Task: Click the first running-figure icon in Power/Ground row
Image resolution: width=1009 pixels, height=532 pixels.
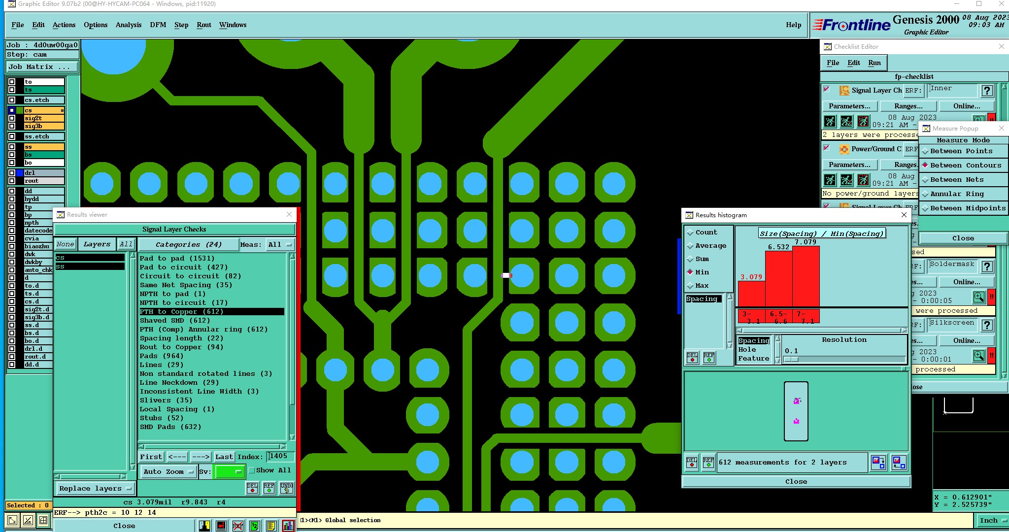Action: point(830,180)
